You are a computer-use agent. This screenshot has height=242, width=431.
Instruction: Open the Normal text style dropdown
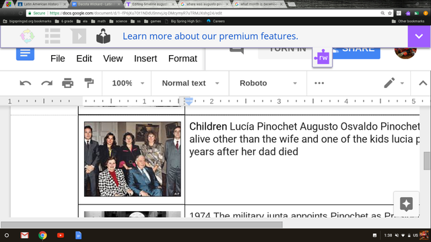point(190,83)
